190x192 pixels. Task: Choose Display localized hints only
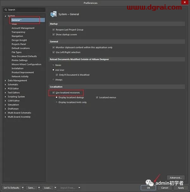coord(57,102)
